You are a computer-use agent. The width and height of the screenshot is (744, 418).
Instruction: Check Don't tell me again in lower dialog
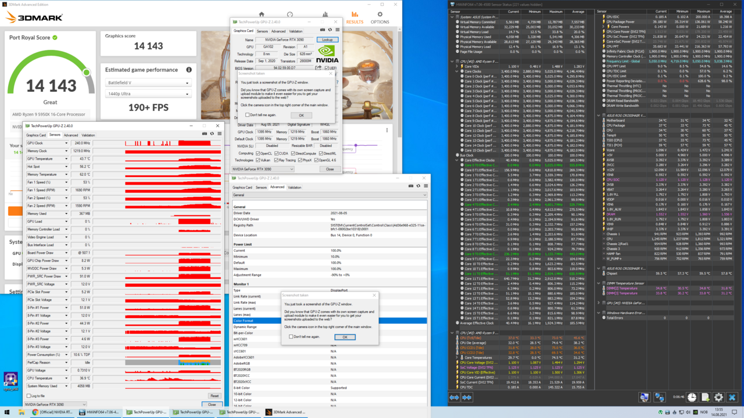[291, 337]
